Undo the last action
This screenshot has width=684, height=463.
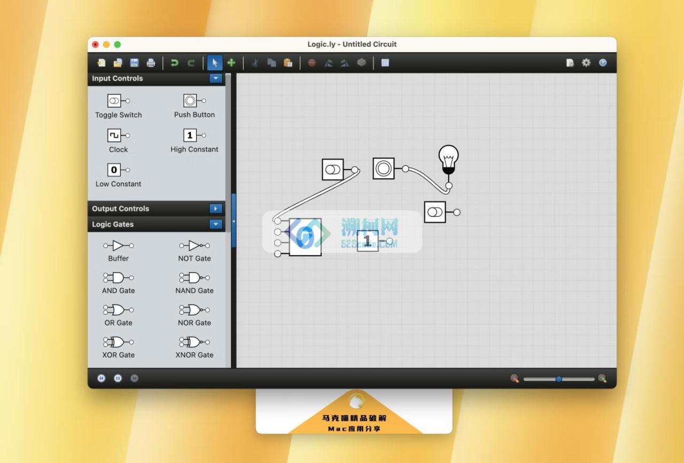click(174, 63)
